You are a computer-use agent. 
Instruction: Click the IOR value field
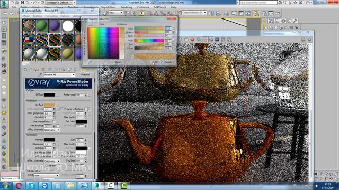tap(79, 140)
